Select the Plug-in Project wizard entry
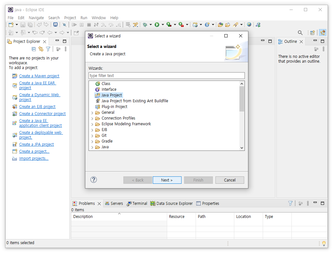The width and height of the screenshot is (334, 255). pos(111,106)
